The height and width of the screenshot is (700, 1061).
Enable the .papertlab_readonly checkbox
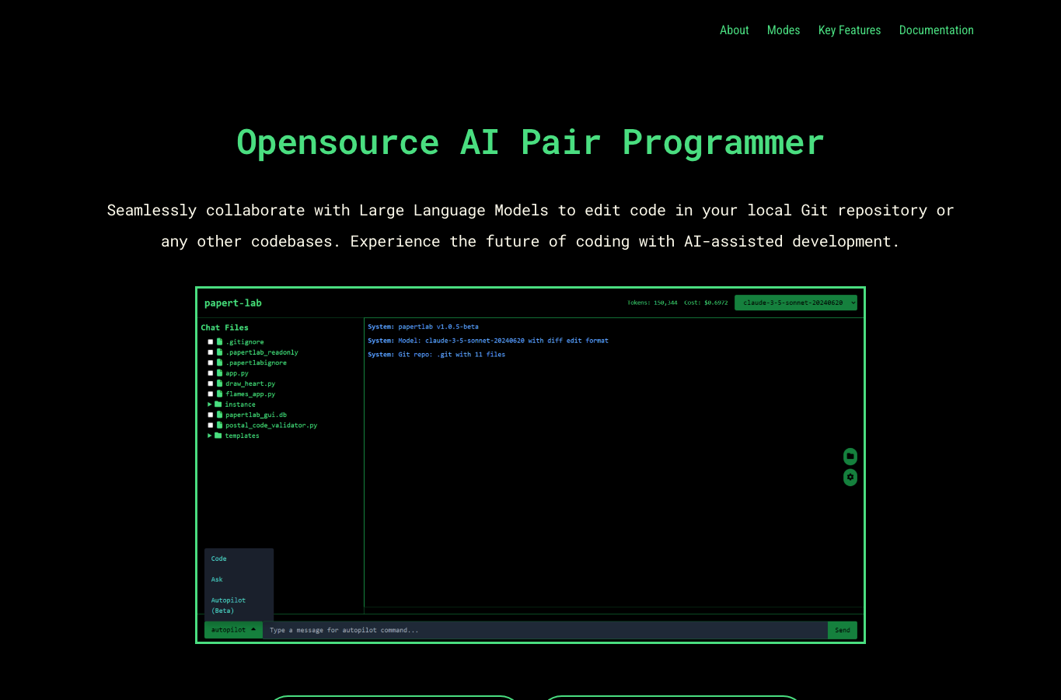(210, 352)
